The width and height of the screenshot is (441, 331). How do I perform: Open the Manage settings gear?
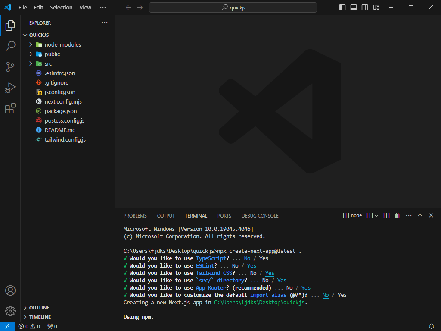(x=10, y=311)
